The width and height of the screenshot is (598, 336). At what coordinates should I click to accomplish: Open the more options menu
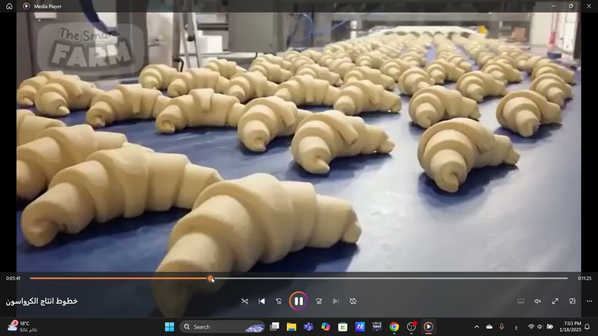point(589,301)
